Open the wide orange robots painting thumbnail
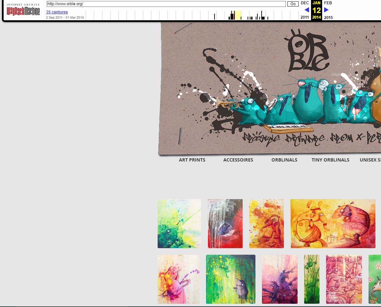Viewport: 381px width, 307px height. 333,224
